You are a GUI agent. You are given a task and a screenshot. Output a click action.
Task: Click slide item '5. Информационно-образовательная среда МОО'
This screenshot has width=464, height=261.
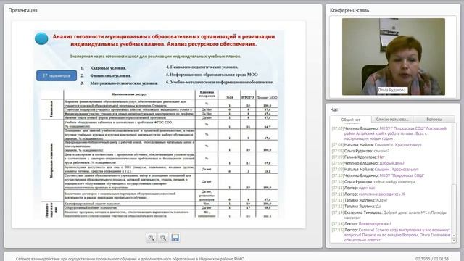click(212, 75)
